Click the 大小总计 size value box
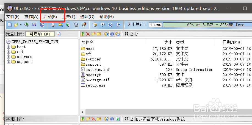The width and height of the screenshot is (252, 125). (155, 25)
